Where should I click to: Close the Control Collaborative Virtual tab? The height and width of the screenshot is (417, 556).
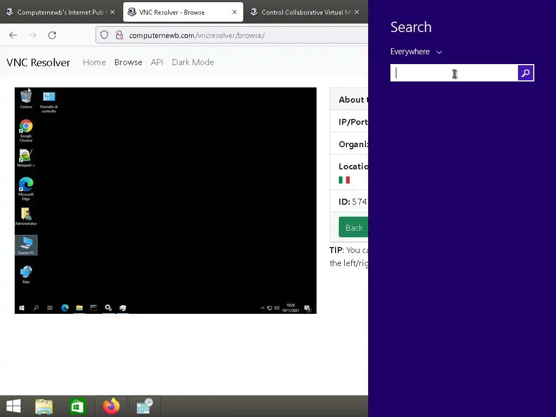pyautogui.click(x=357, y=12)
